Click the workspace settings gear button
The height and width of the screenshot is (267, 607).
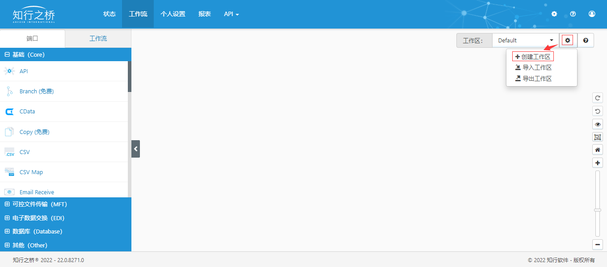click(568, 40)
